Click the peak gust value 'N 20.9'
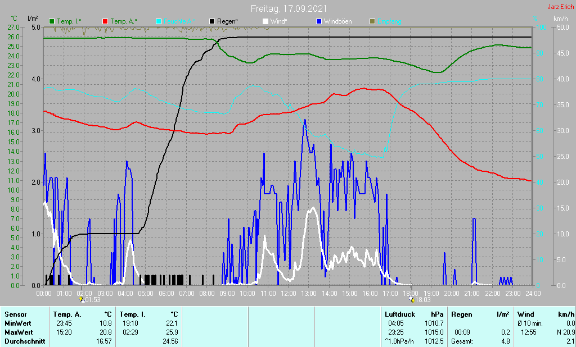 point(566,332)
